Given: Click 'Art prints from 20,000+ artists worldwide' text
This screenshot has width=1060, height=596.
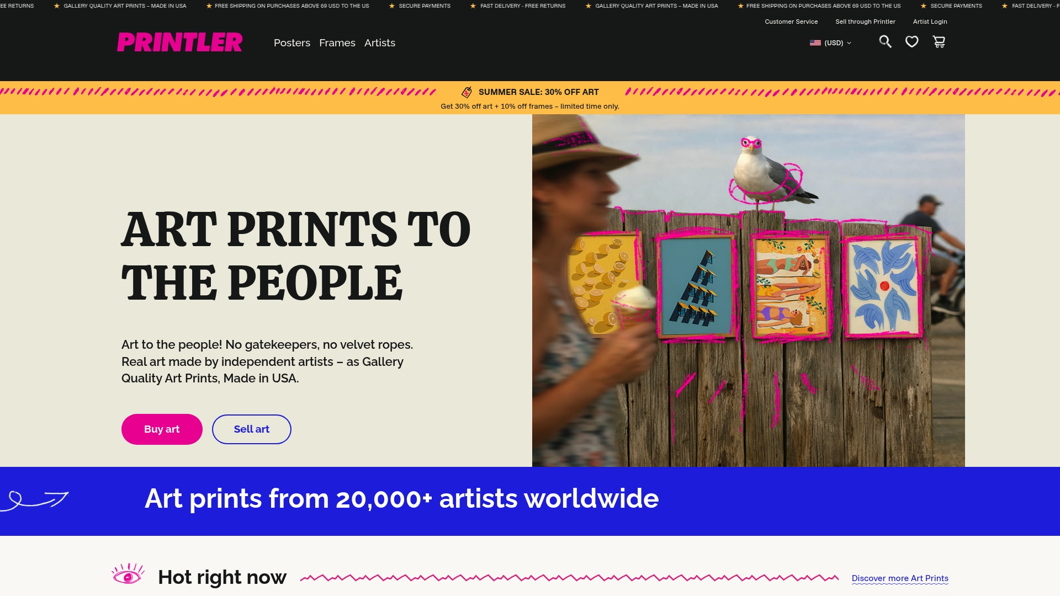Looking at the screenshot, I should 401,499.
